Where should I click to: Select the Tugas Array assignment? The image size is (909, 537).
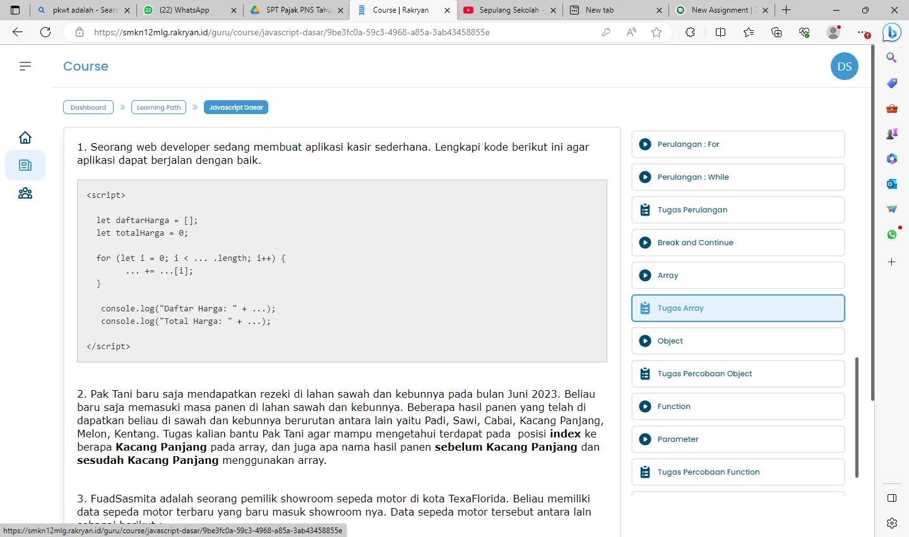coord(738,308)
